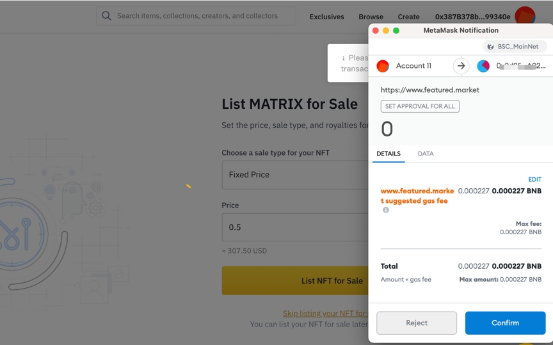Select the DETAILS tab
The image size is (553, 345).
[389, 154]
